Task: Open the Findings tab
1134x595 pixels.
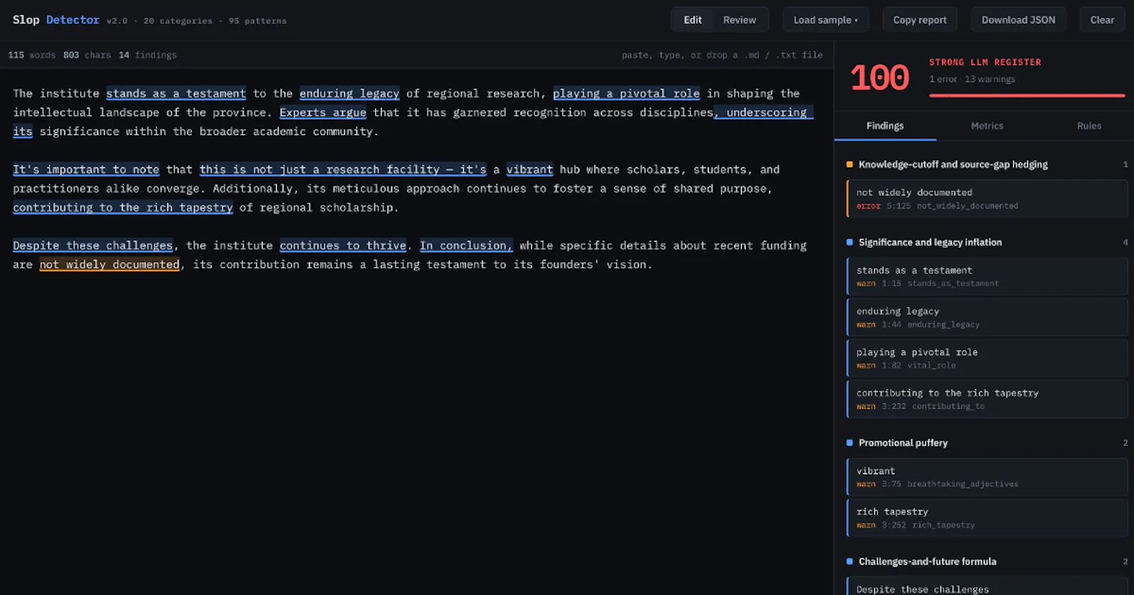Action: pos(885,126)
